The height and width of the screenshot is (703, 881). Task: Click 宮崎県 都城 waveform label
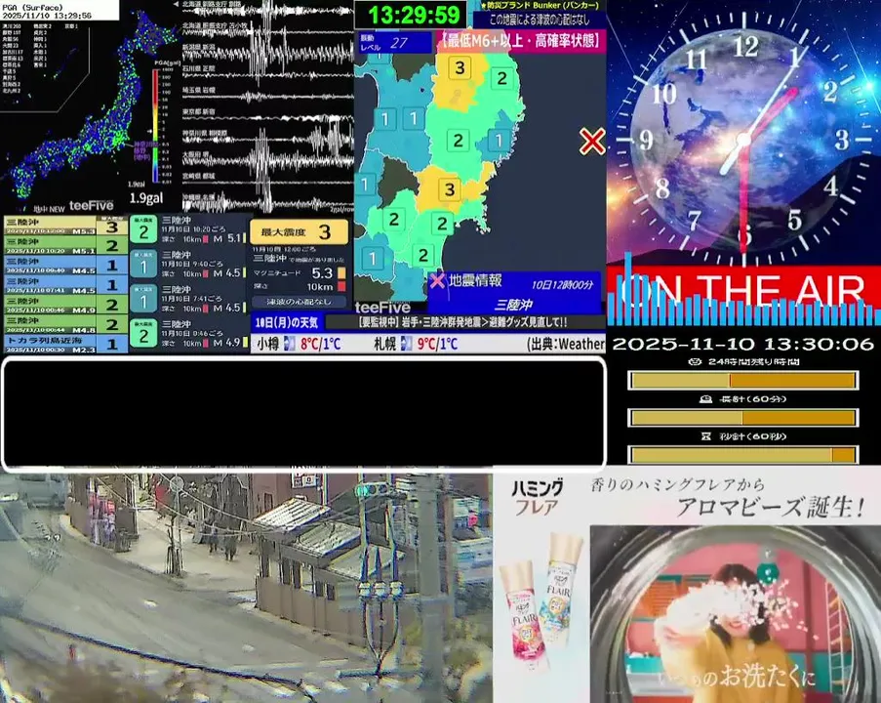click(x=198, y=176)
